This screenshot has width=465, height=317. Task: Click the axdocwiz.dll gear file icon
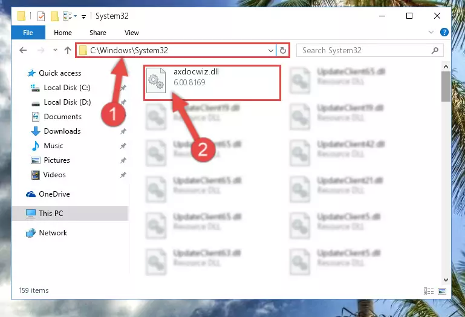click(x=156, y=80)
